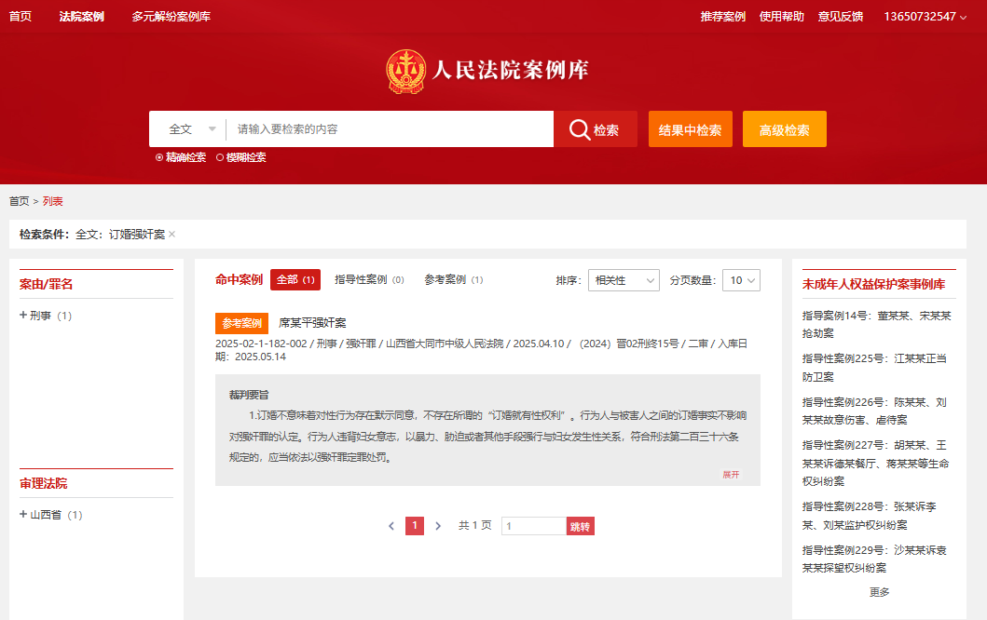Click the page number jump input field
This screenshot has height=620, width=987.
tap(534, 525)
